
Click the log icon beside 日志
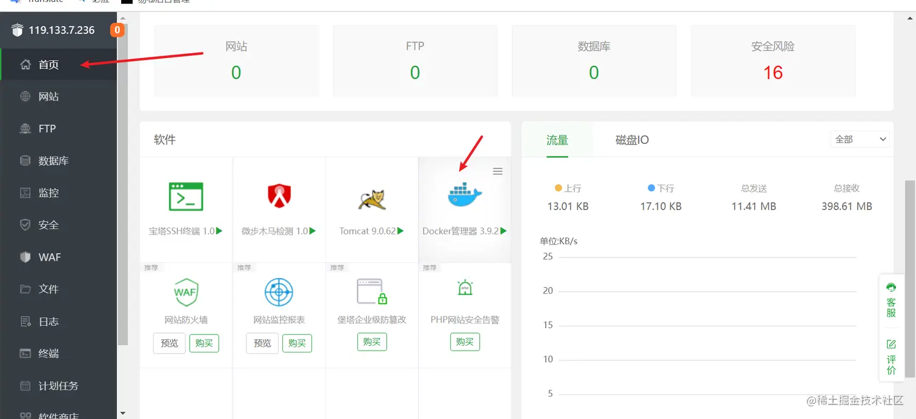[x=25, y=321]
